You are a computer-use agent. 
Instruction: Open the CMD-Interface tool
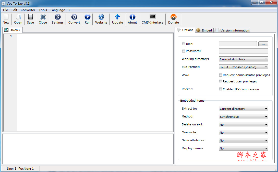pyautogui.click(x=152, y=17)
